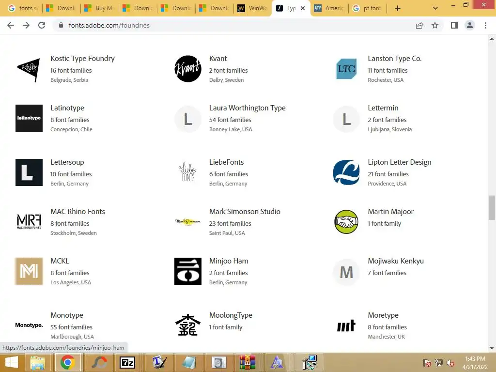Click the Mark Simonson Studio logo

pyautogui.click(x=188, y=221)
